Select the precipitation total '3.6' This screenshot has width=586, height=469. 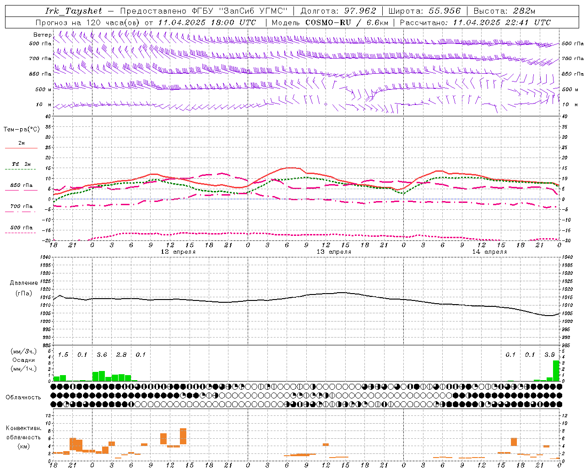click(x=102, y=355)
